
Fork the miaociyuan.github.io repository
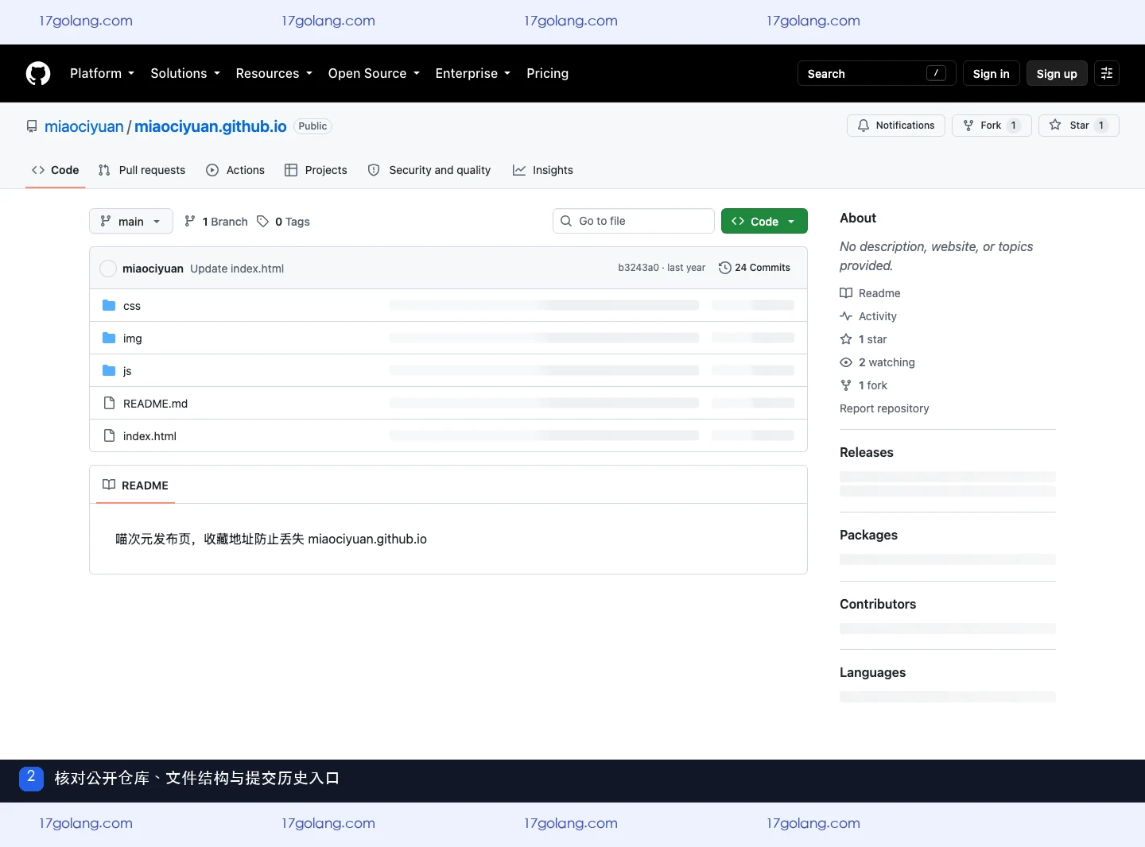click(992, 126)
